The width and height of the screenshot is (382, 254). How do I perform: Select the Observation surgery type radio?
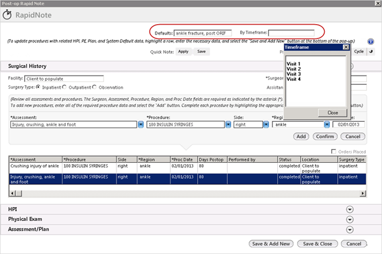coord(94,87)
